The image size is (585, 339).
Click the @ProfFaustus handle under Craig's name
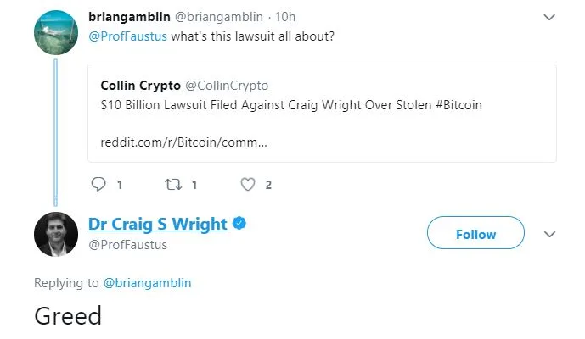(127, 245)
